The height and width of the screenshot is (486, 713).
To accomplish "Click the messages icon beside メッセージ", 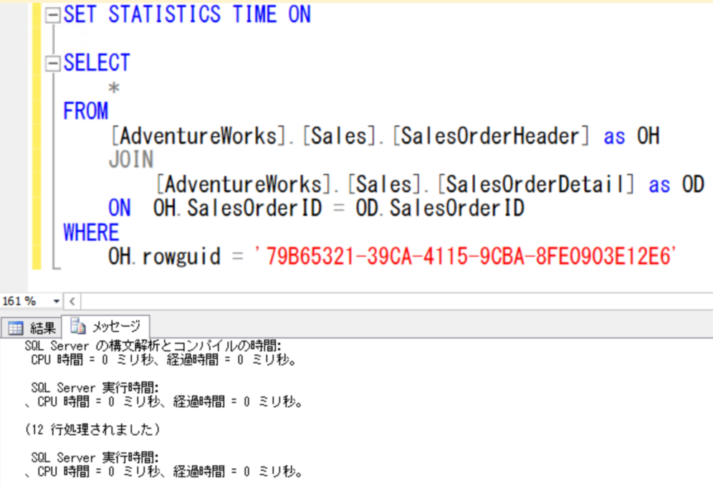I will [77, 326].
